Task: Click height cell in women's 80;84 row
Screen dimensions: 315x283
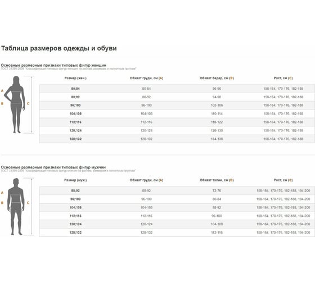Action: (283, 89)
